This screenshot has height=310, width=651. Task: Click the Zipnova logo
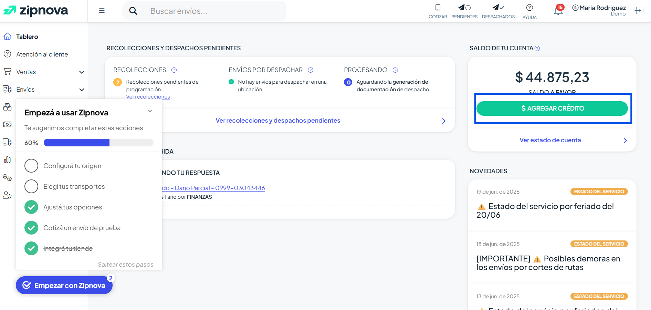click(36, 11)
